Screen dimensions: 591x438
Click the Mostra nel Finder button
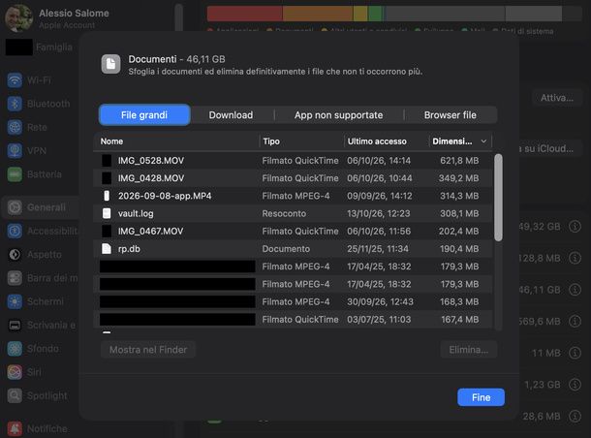(148, 350)
